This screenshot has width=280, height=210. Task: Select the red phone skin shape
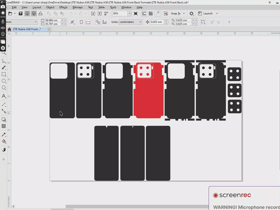(x=148, y=97)
